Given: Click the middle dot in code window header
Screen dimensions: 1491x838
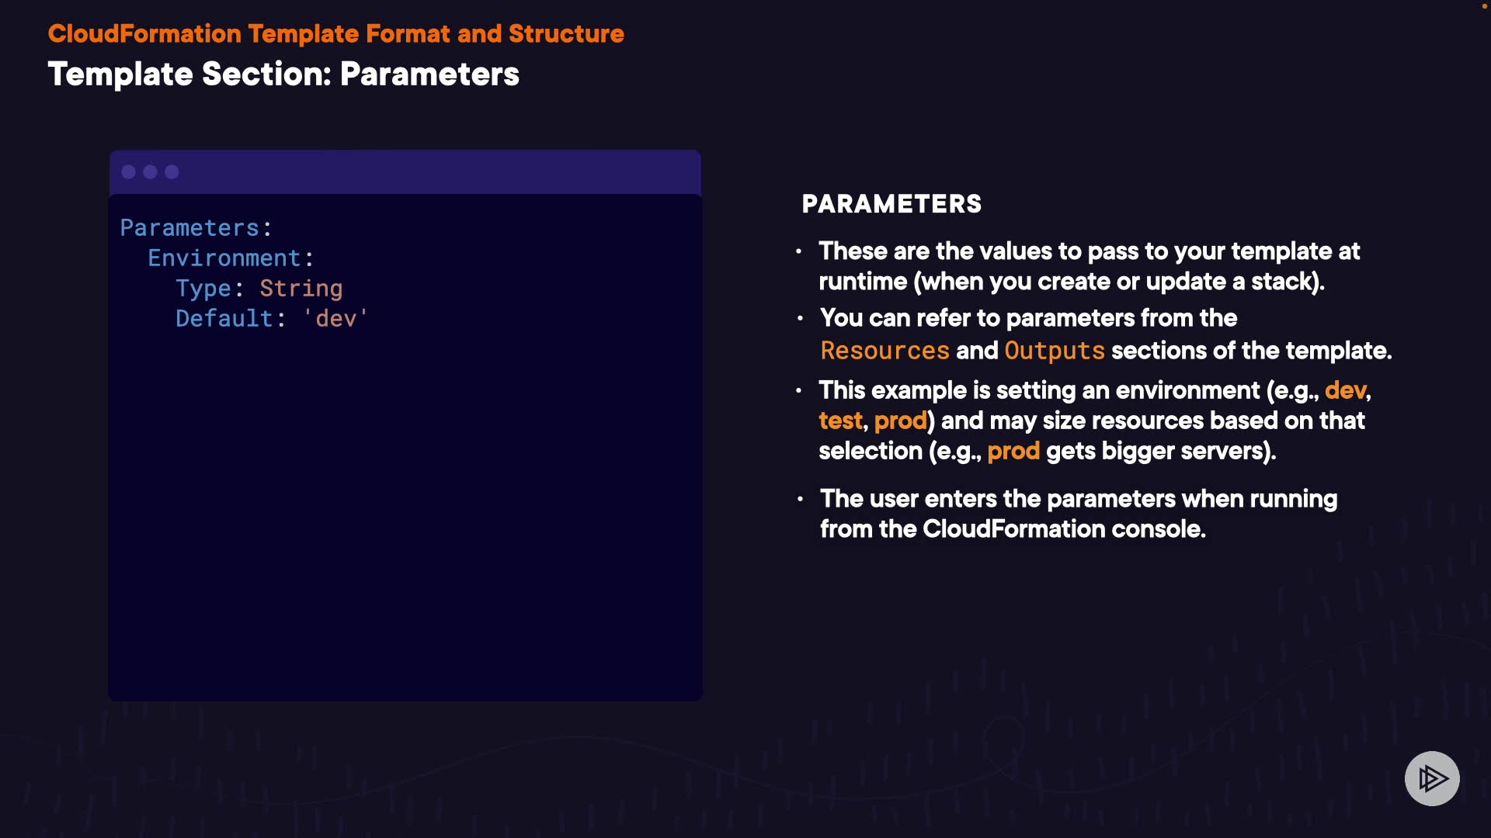Looking at the screenshot, I should click(x=151, y=171).
